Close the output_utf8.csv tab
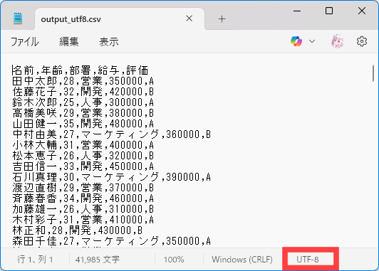 point(189,18)
